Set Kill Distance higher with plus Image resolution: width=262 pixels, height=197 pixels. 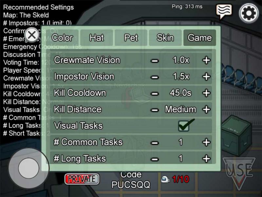[x=206, y=109]
